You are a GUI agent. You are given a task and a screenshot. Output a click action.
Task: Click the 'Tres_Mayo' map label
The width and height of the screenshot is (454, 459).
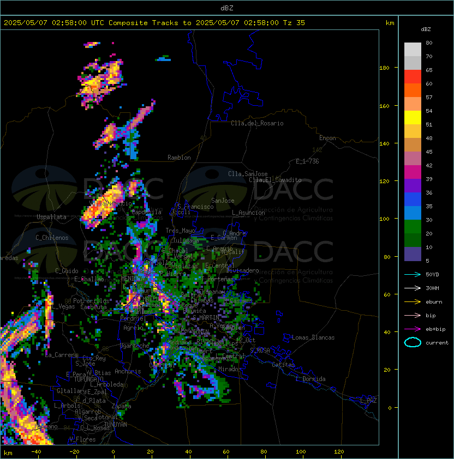click(180, 231)
